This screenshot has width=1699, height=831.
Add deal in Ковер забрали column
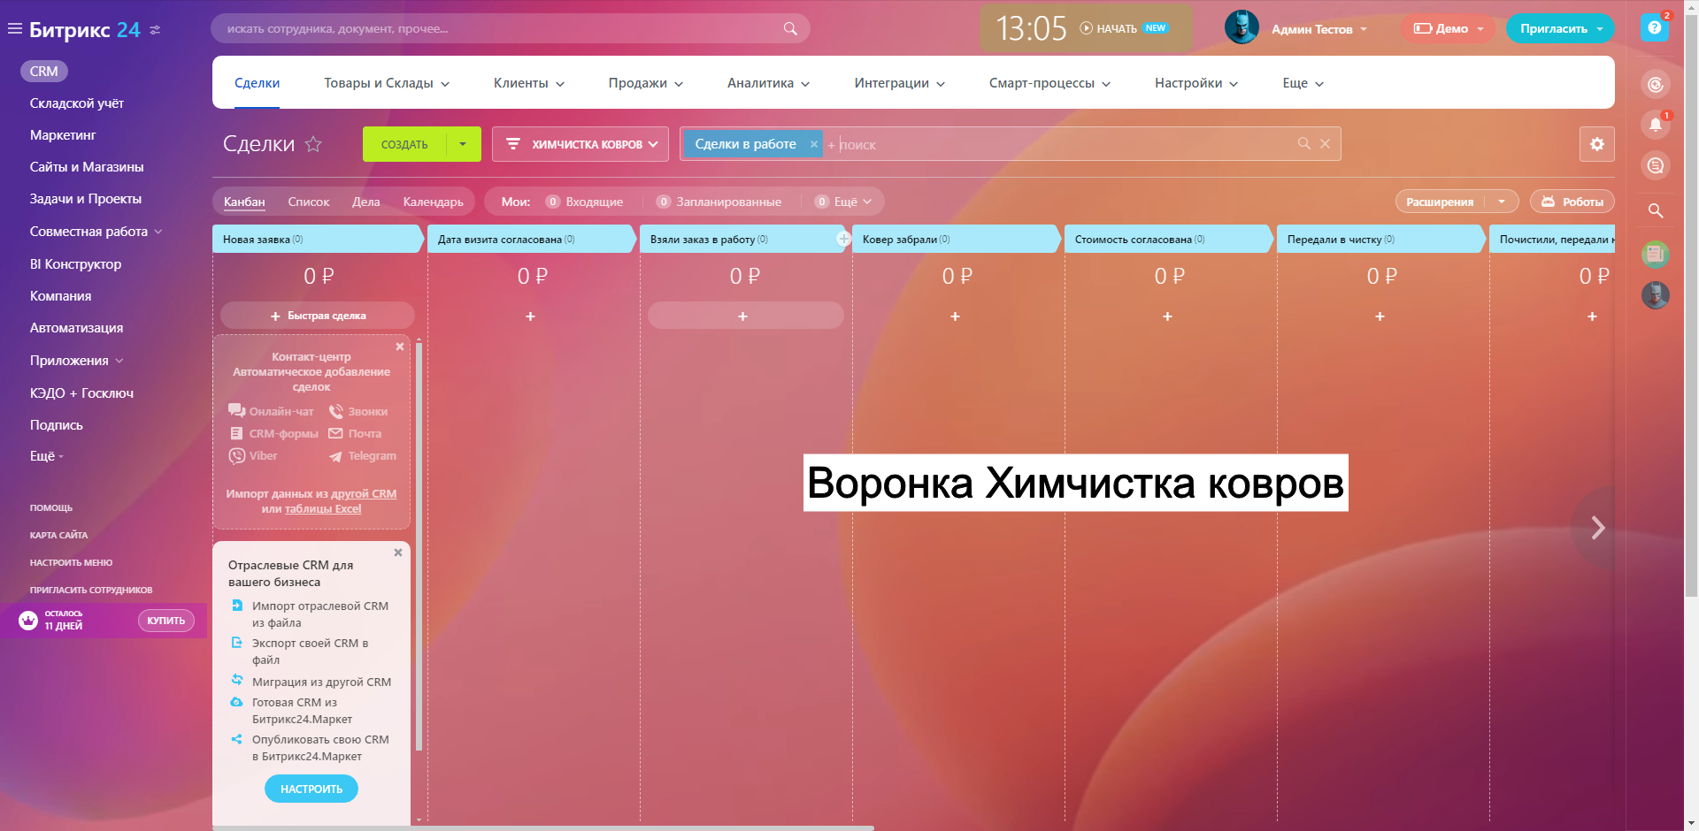(x=955, y=316)
